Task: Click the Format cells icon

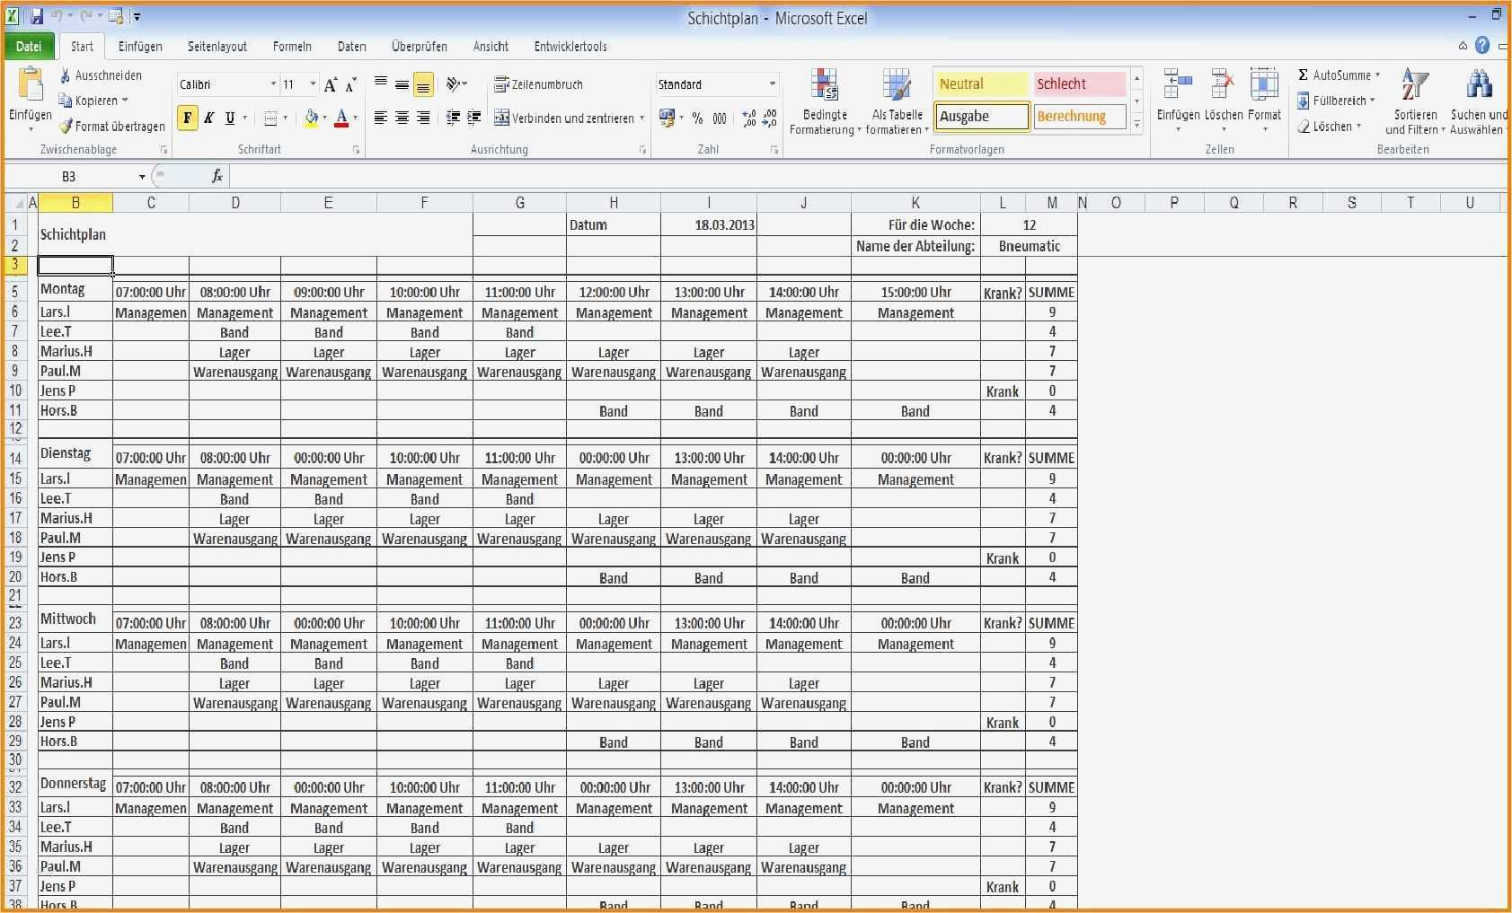Action: tap(1264, 85)
